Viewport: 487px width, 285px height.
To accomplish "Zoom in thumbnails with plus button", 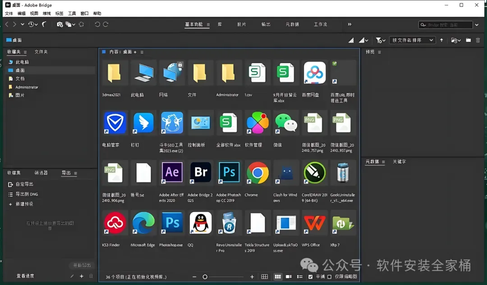I will pos(252,276).
